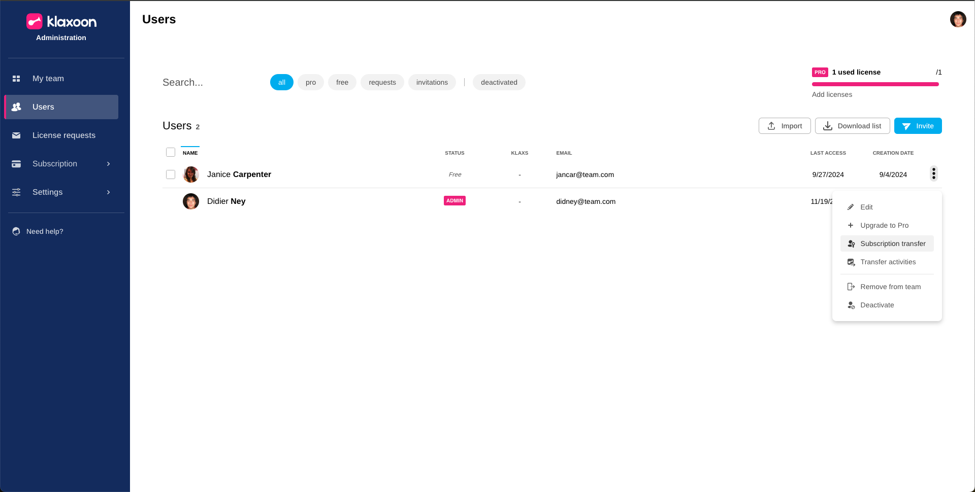Click the plus icon for Upgrade to Pro

[851, 225]
